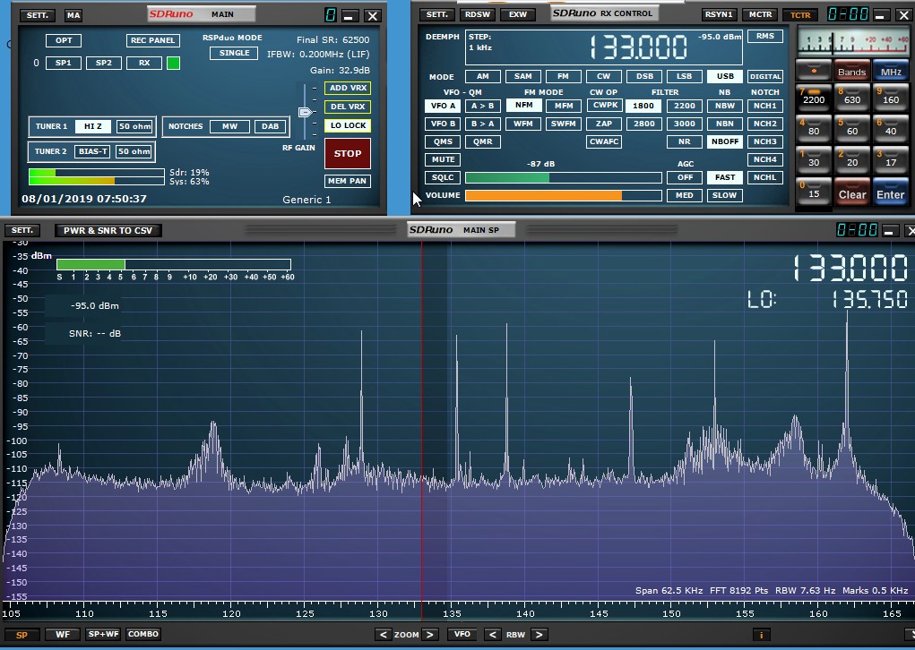Screen dimensions: 915x650
Task: Switch to WF waterfall view
Action: coord(63,634)
